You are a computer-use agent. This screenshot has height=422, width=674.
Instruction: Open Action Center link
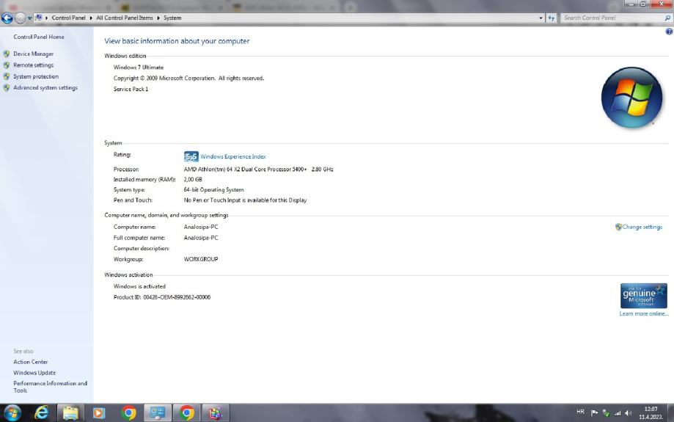31,363
